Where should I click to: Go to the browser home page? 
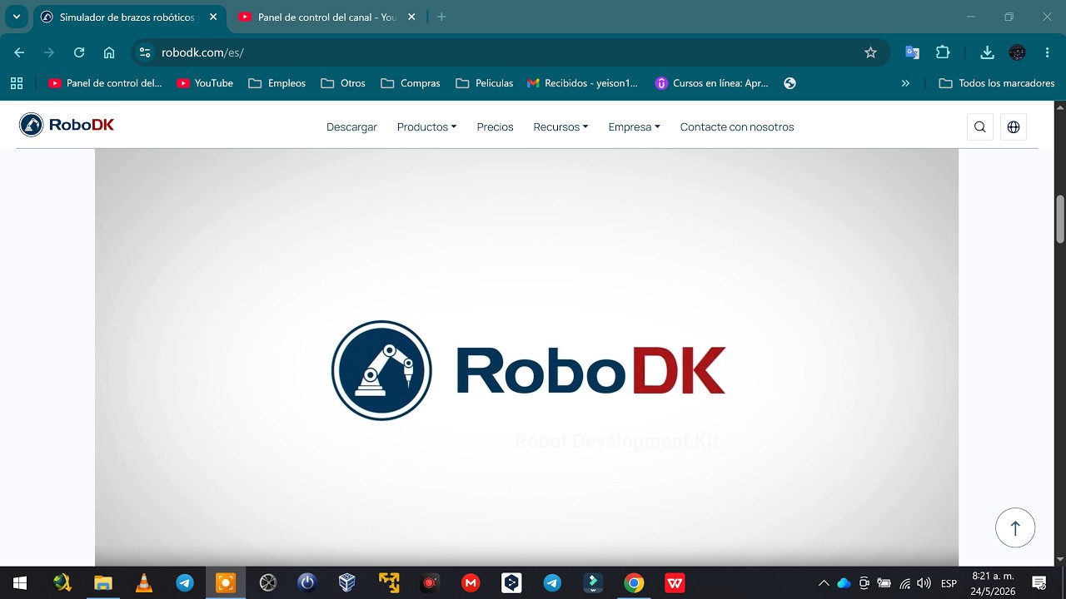pyautogui.click(x=109, y=52)
